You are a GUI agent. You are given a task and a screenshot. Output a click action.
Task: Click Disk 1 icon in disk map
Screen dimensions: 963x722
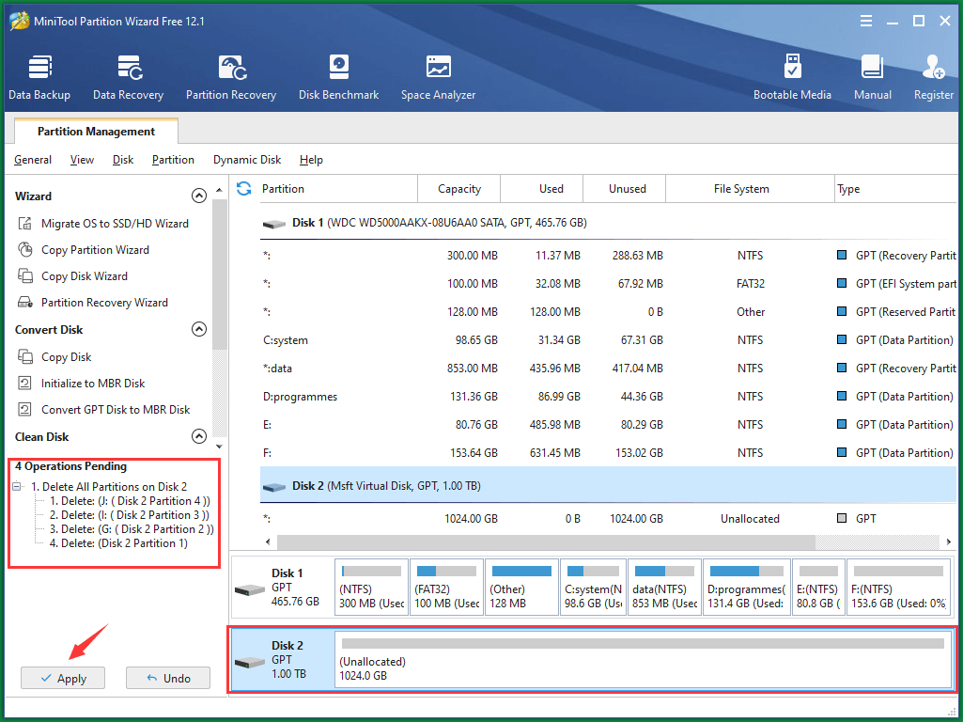click(250, 589)
